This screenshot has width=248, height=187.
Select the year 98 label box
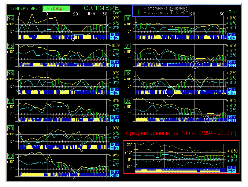click(x=11, y=128)
